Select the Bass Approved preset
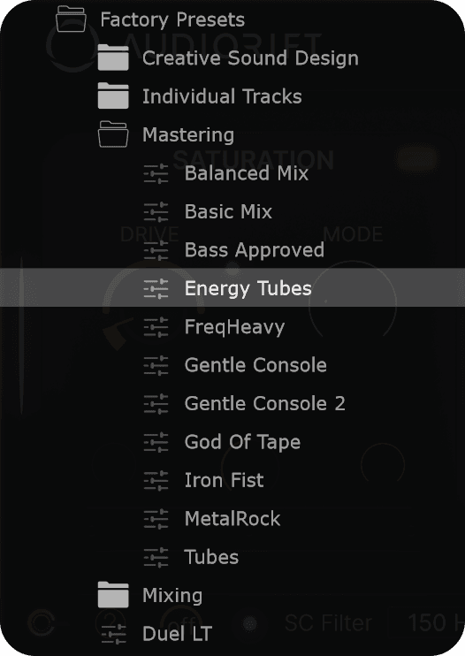Screen dimensions: 465x656 [255, 250]
